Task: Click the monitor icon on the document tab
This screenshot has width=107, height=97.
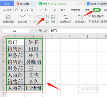Action: tap(78, 4)
